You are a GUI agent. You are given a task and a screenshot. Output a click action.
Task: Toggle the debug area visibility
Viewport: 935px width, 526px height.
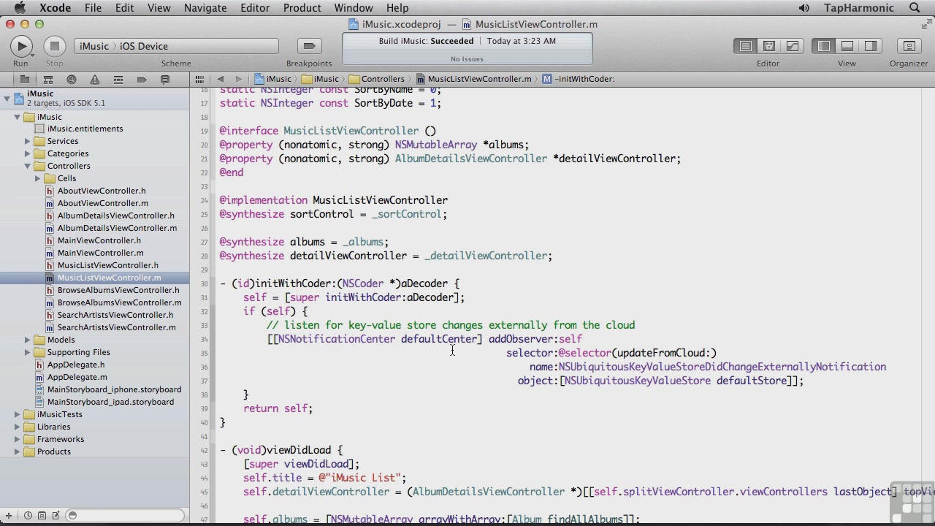[x=847, y=46]
